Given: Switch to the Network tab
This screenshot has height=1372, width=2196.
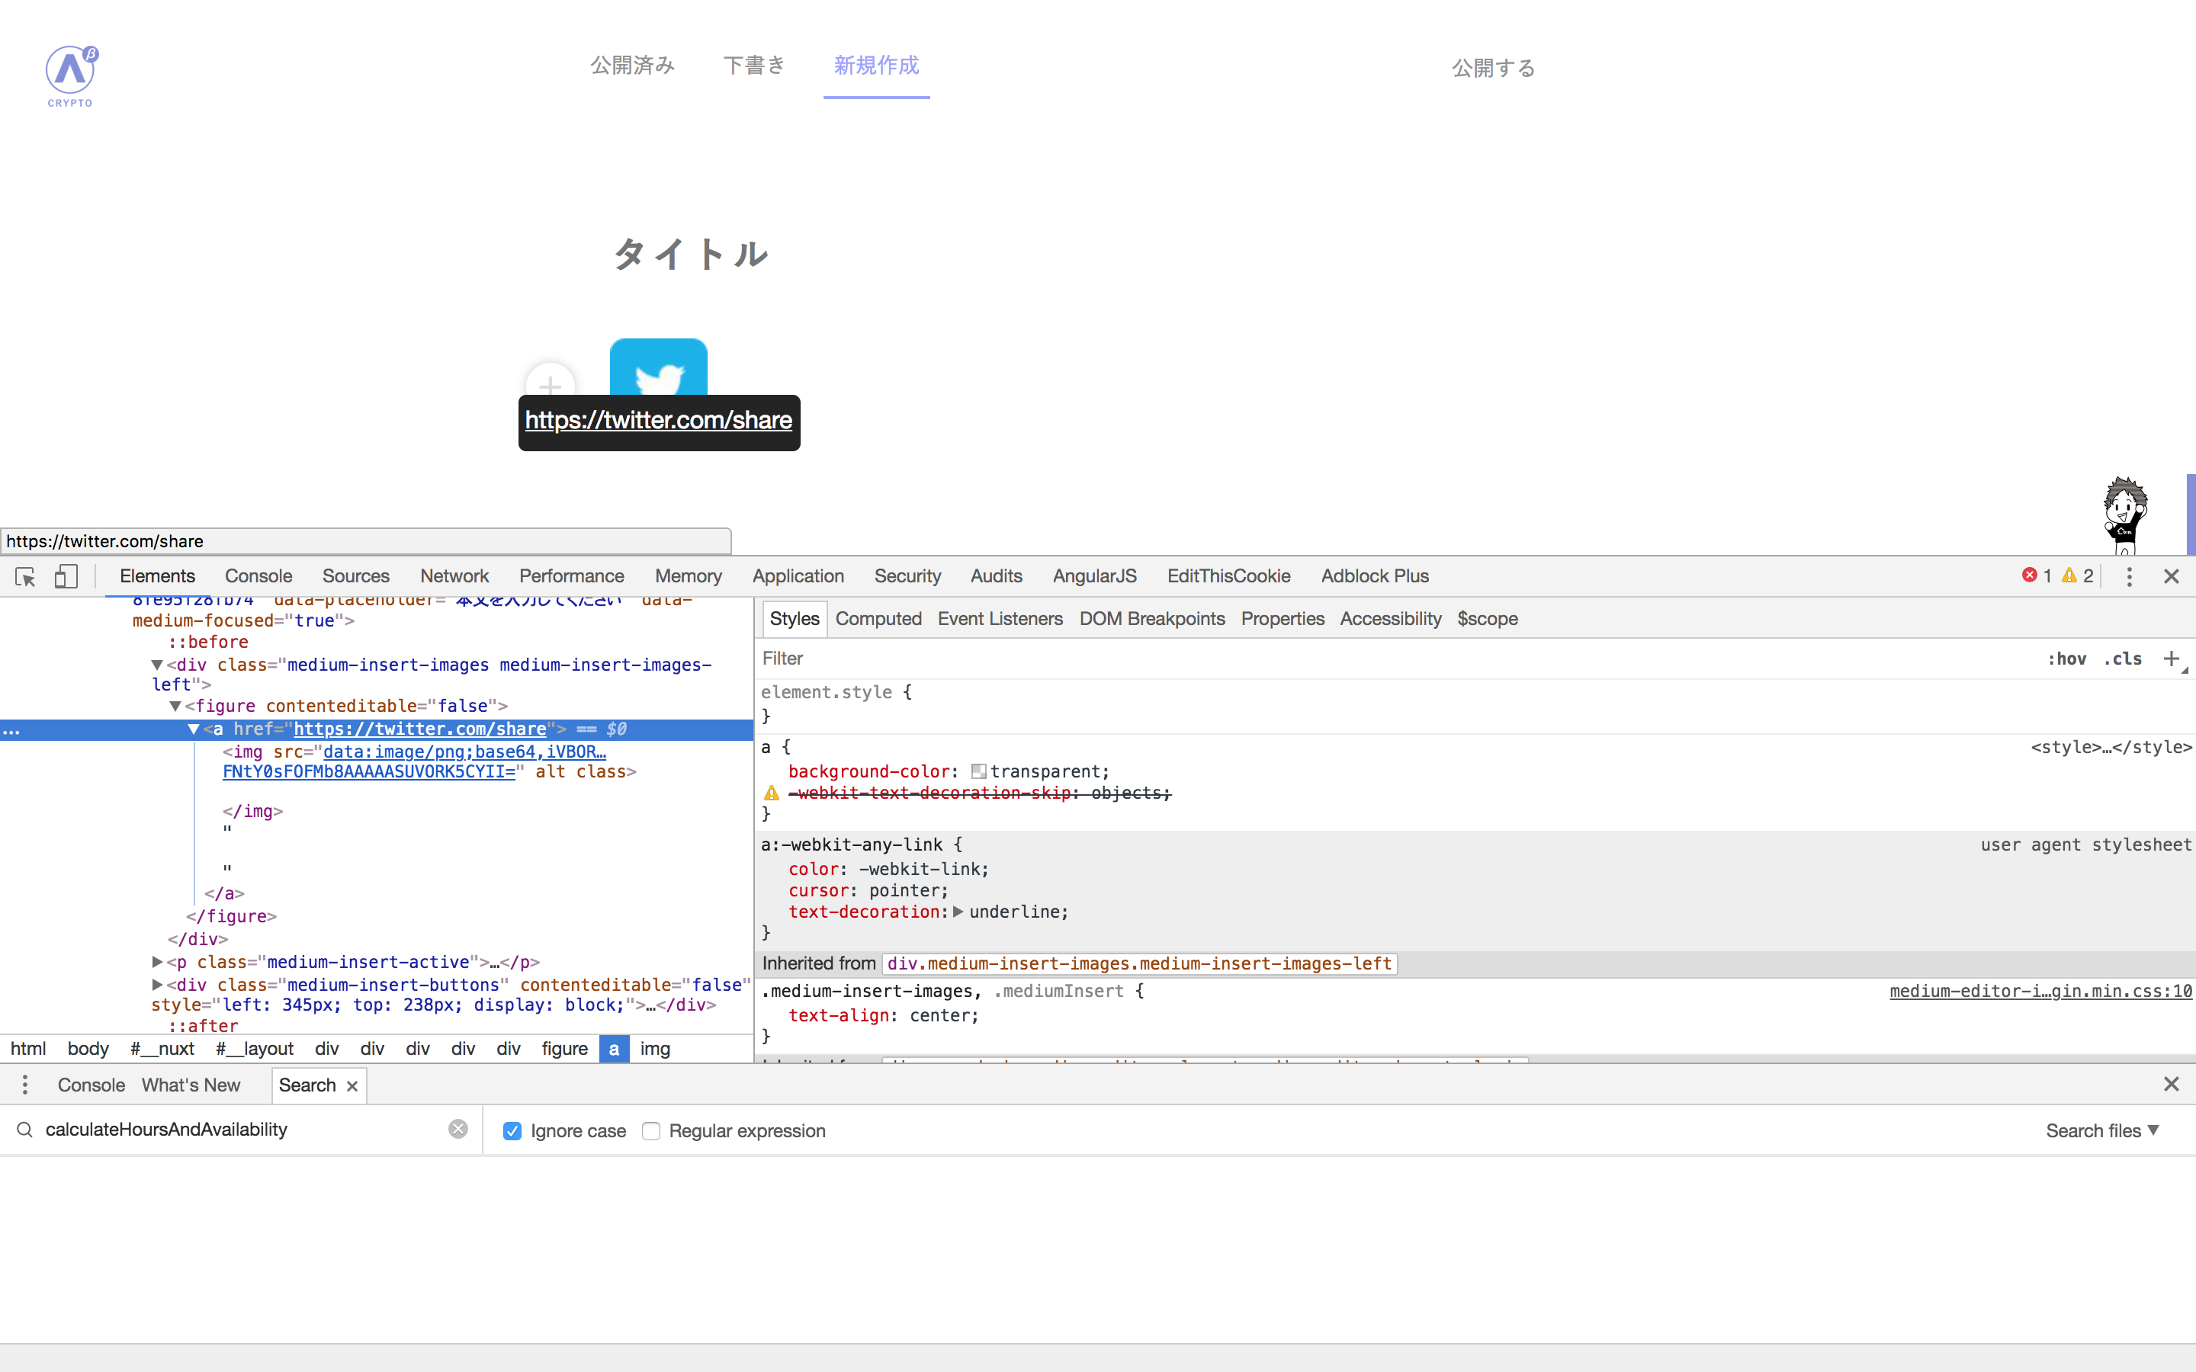Looking at the screenshot, I should [454, 576].
